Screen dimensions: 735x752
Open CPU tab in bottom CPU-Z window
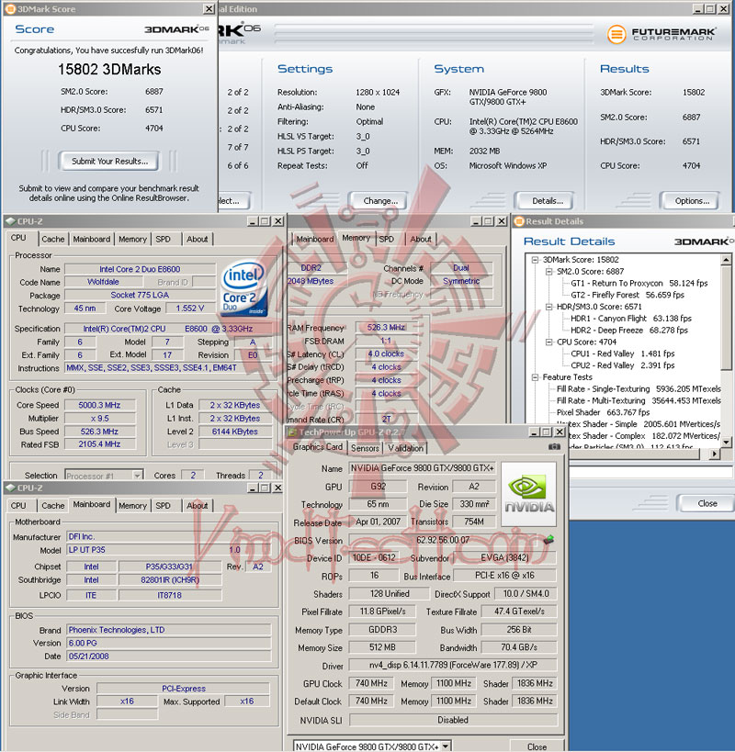click(x=18, y=506)
